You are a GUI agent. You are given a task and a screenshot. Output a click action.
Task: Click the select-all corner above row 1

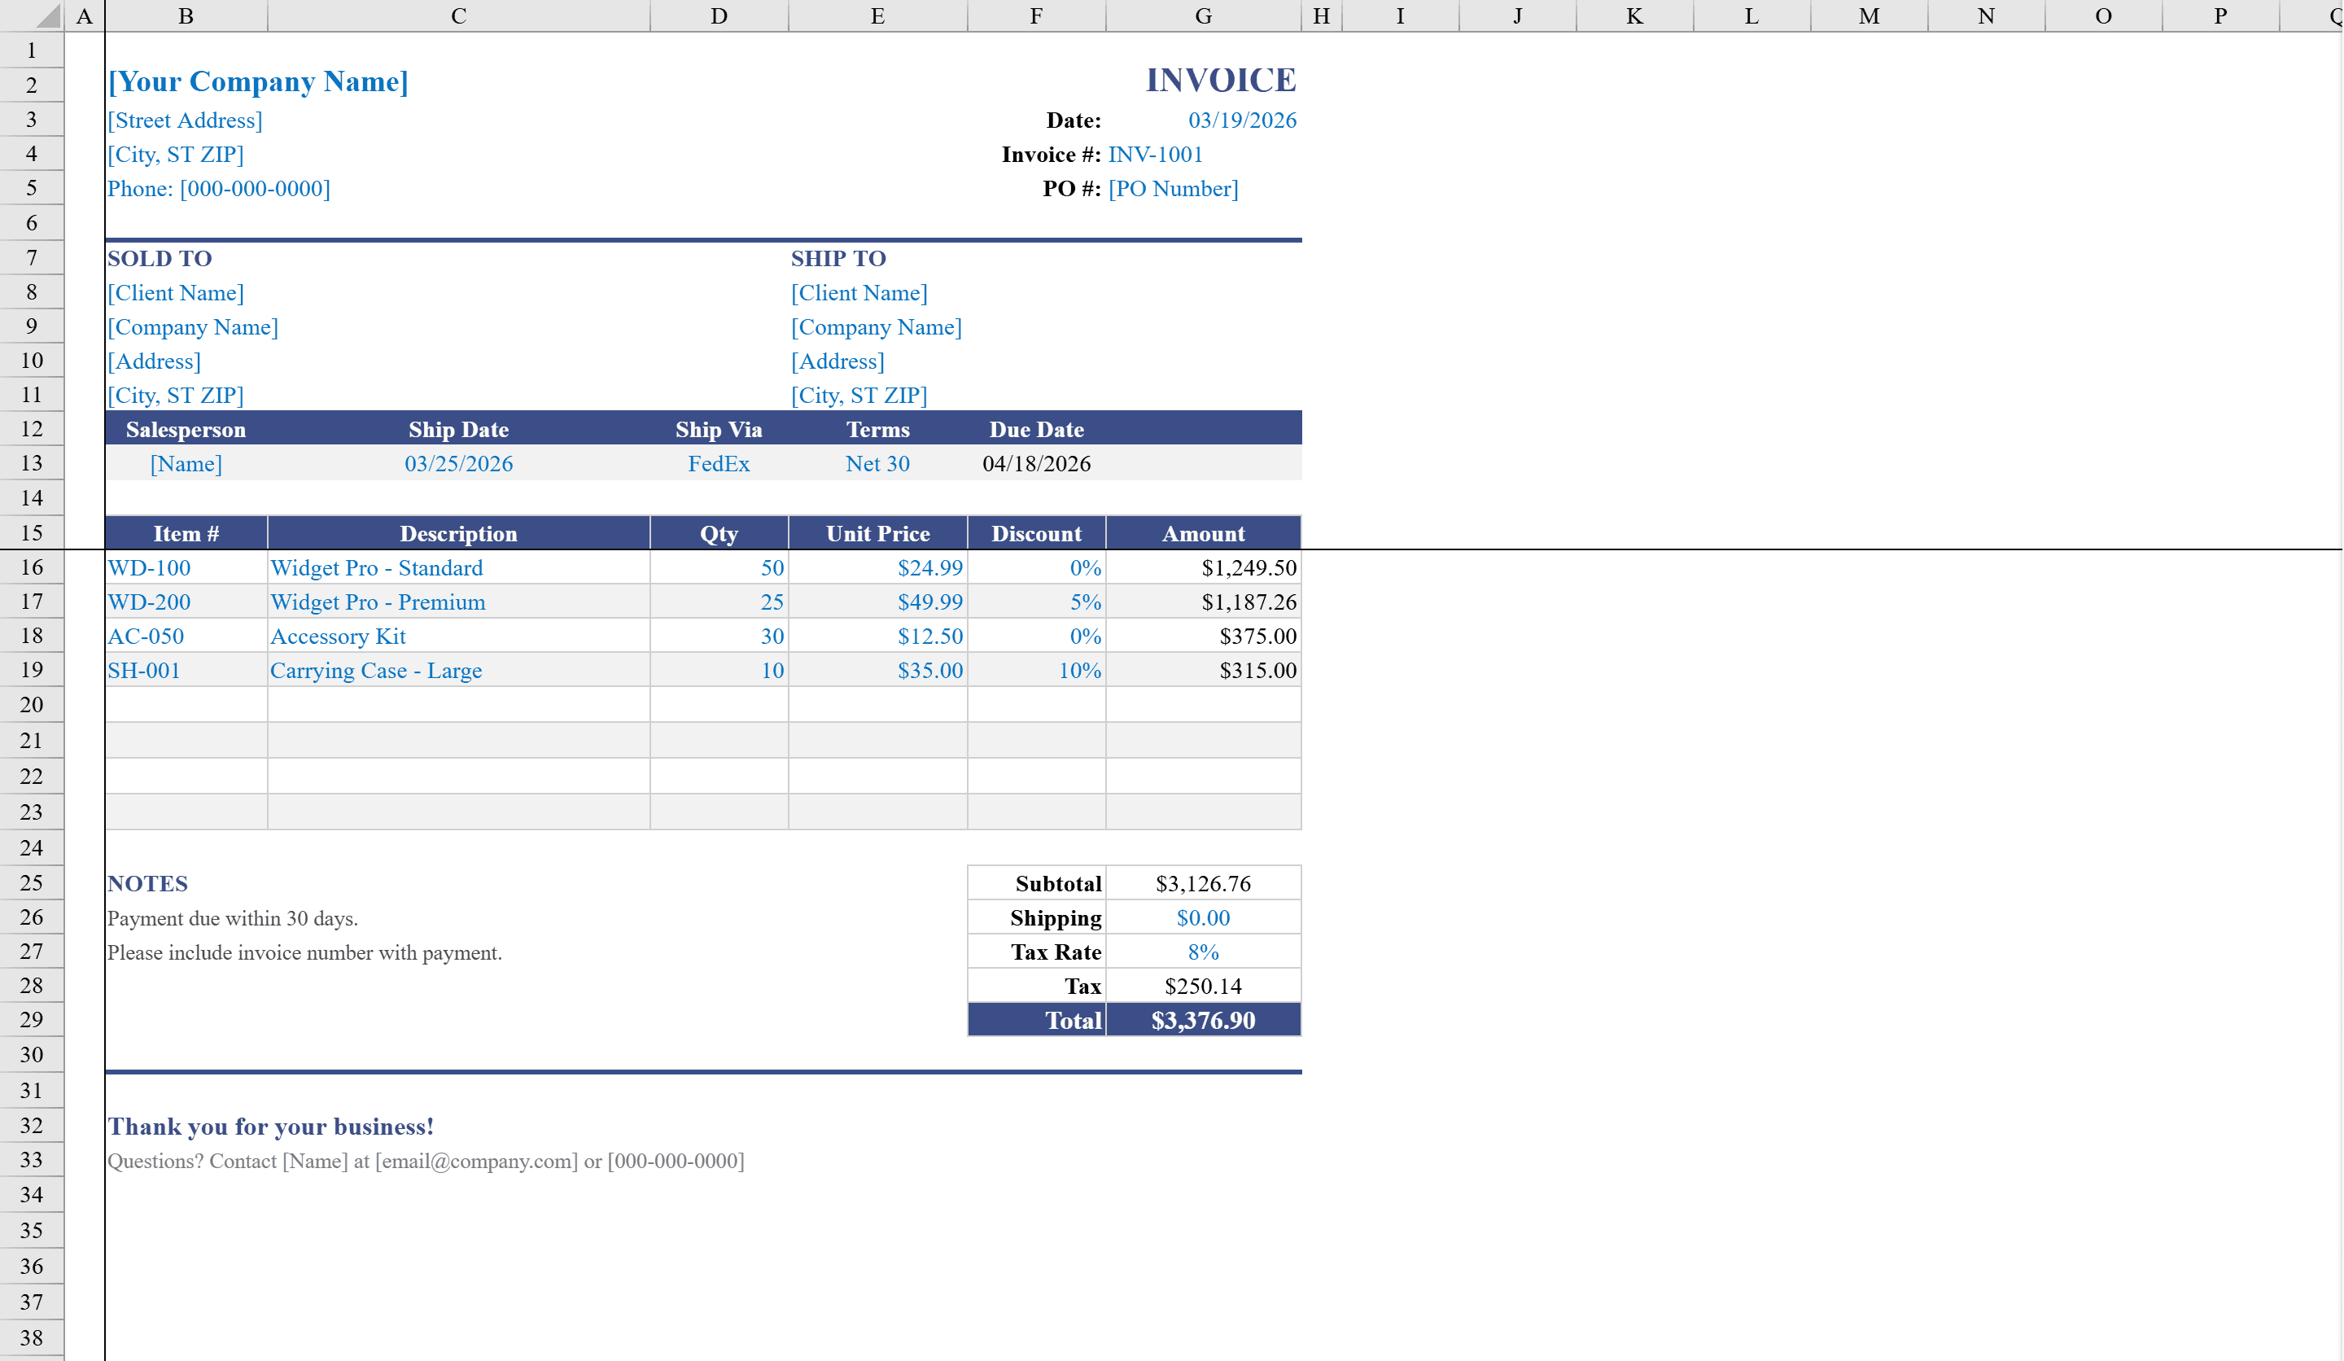point(32,15)
